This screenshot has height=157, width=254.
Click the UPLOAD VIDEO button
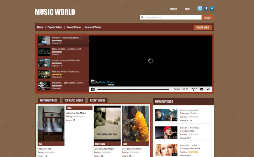[202, 27]
